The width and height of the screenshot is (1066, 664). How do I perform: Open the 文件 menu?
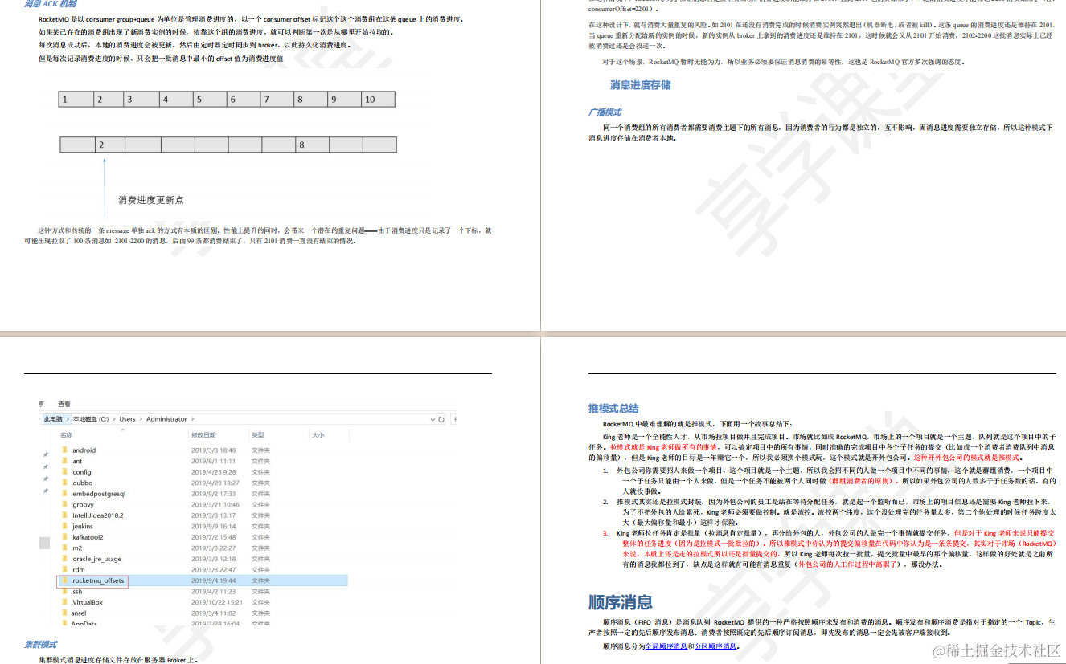point(42,404)
